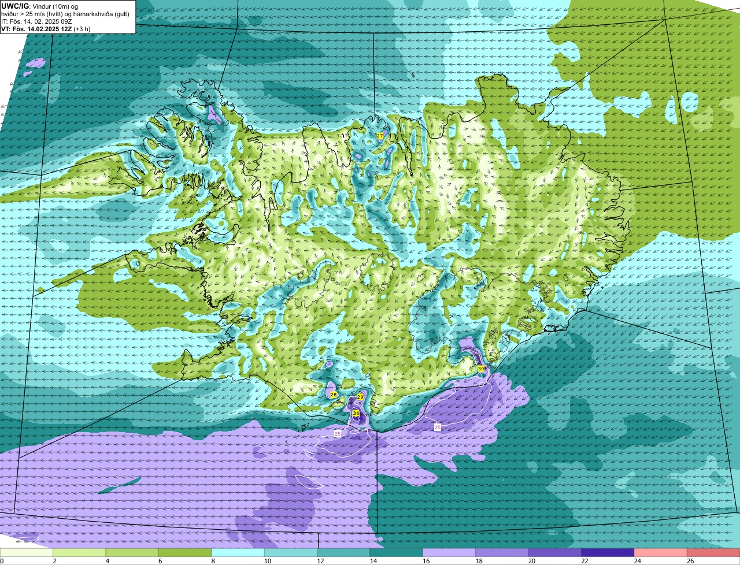
Task: Choose legend swatch between 12 and 14
Action: (343, 553)
